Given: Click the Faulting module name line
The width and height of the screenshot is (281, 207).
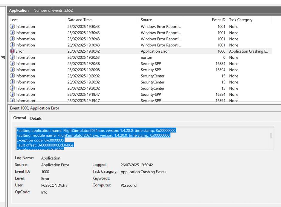Looking at the screenshot, I should [93, 135].
